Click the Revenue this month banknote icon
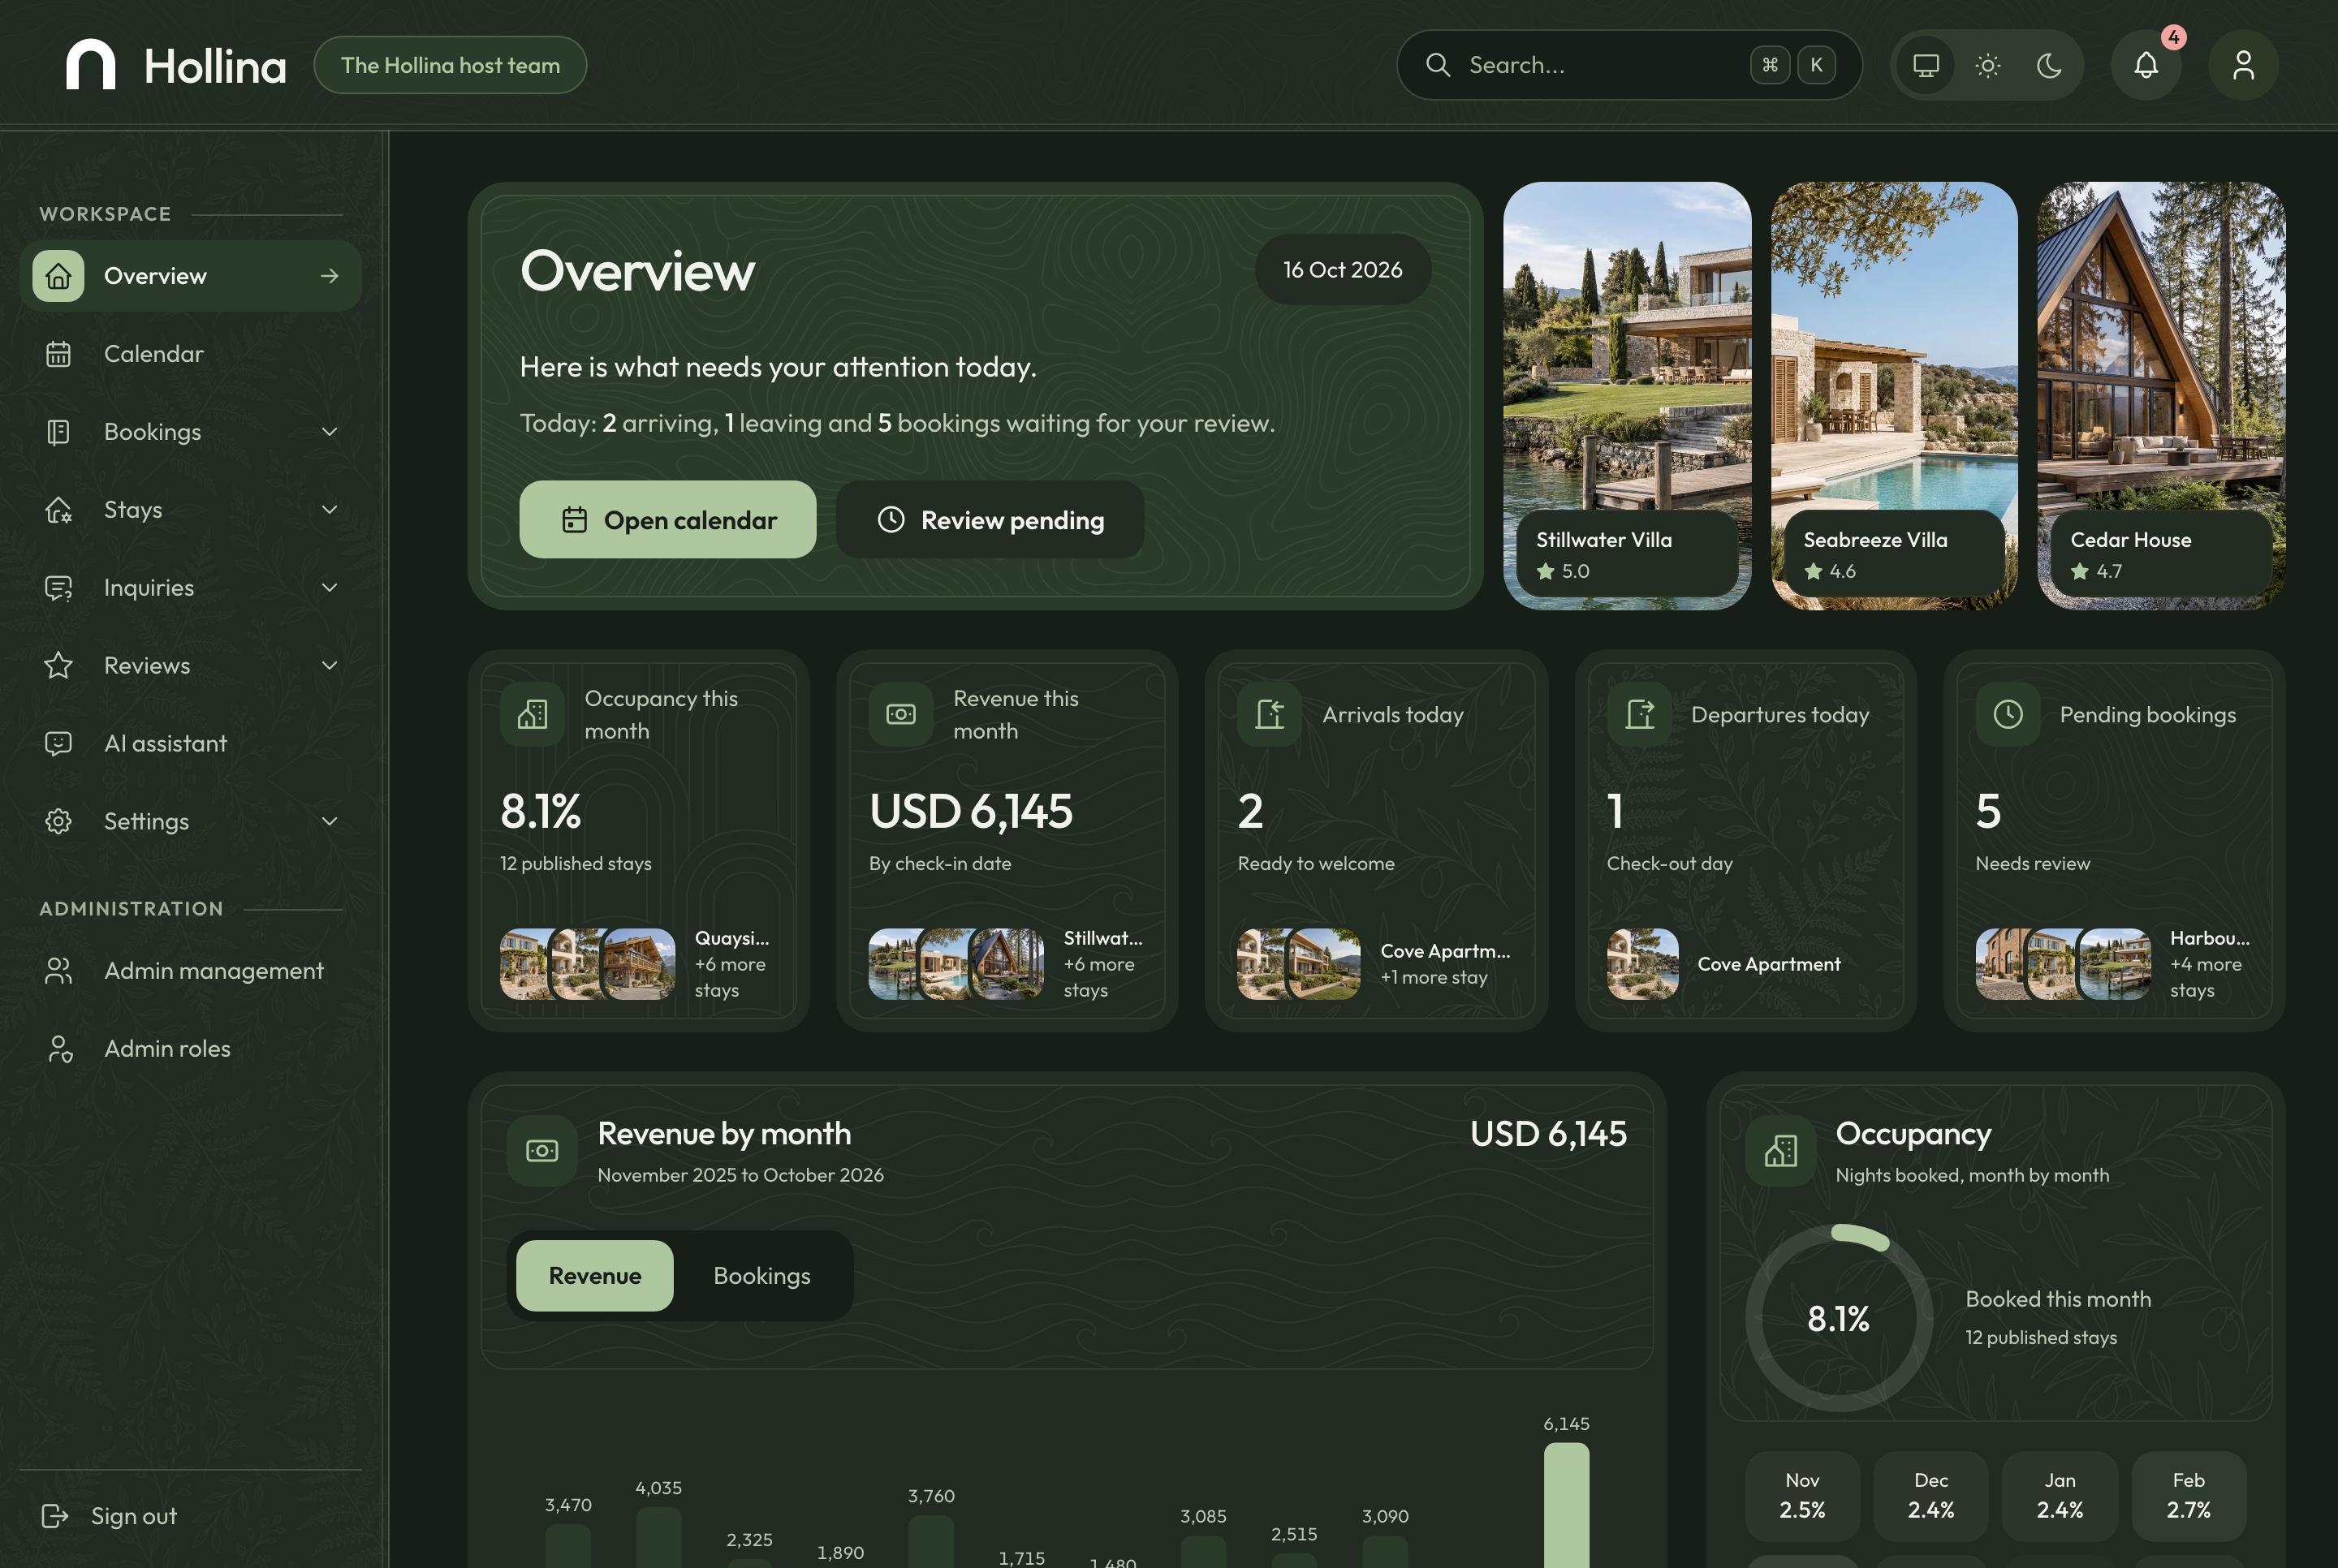Screen dimensions: 2338x1568 [901, 714]
